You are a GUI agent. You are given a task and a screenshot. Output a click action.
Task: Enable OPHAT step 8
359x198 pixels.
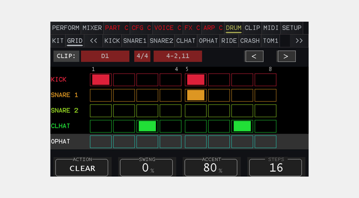pos(265,142)
